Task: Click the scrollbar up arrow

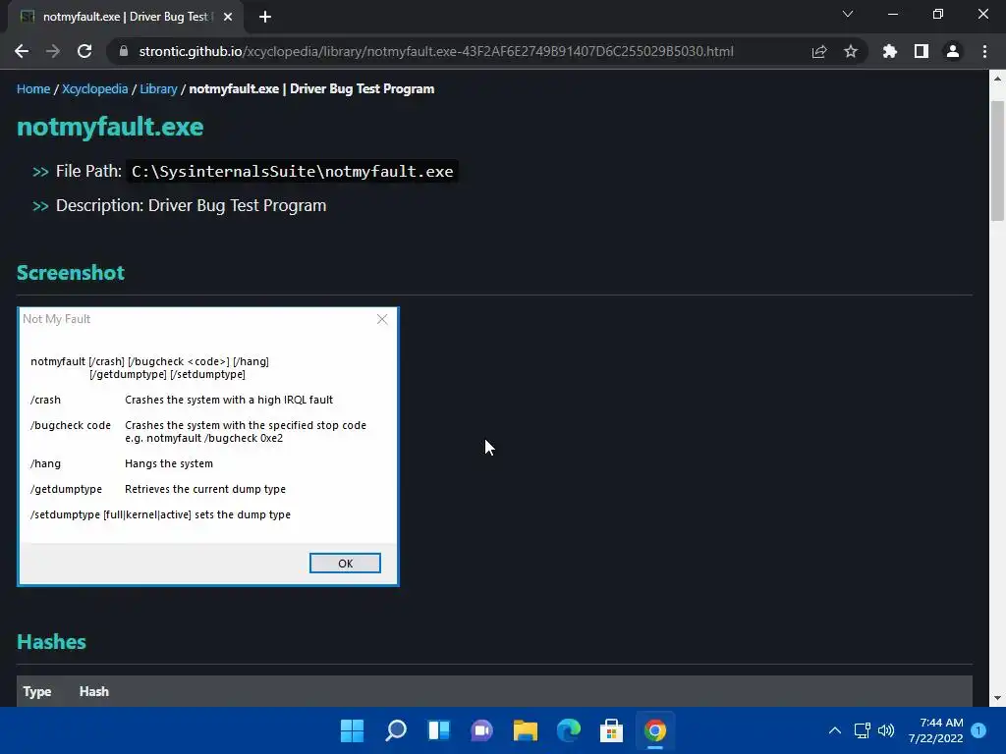Action: point(997,79)
